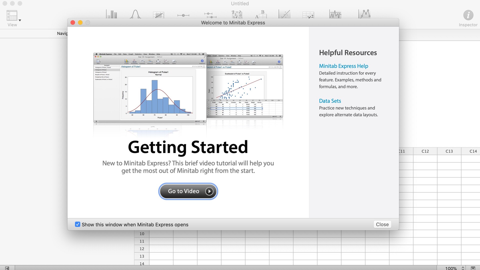This screenshot has height=270, width=480.
Task: Click the Regression scatter line icon
Action: click(x=285, y=14)
